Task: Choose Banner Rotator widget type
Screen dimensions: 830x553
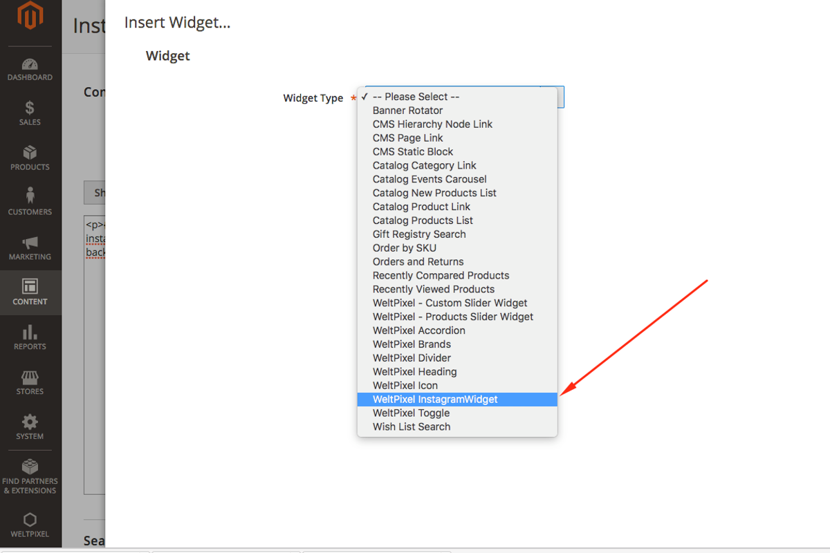Action: point(457,111)
